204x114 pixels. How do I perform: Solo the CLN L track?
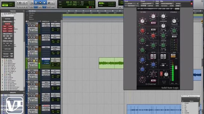tap(34, 73)
